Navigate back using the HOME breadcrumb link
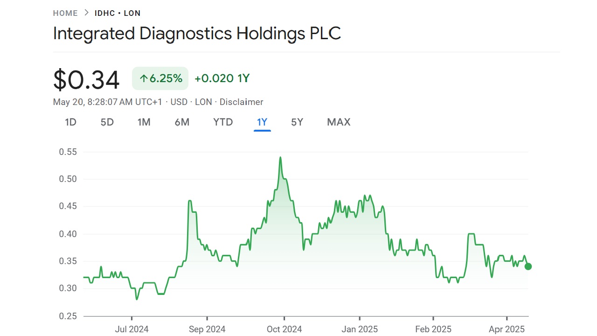 coord(65,13)
